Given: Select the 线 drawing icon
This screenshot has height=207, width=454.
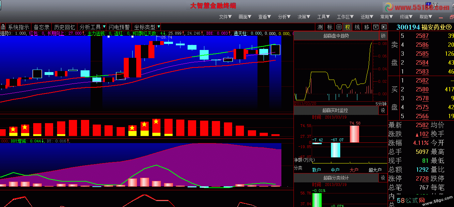Looking at the screenshot, I should [x=357, y=27].
